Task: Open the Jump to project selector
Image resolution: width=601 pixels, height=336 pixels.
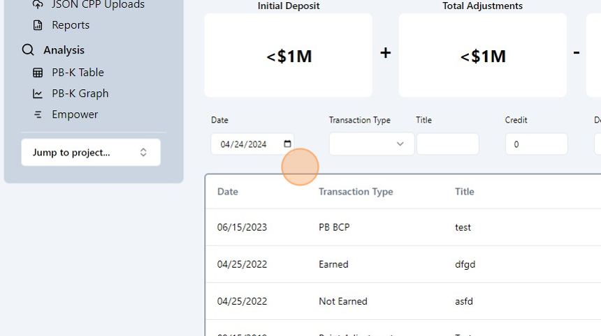Action: tap(91, 153)
